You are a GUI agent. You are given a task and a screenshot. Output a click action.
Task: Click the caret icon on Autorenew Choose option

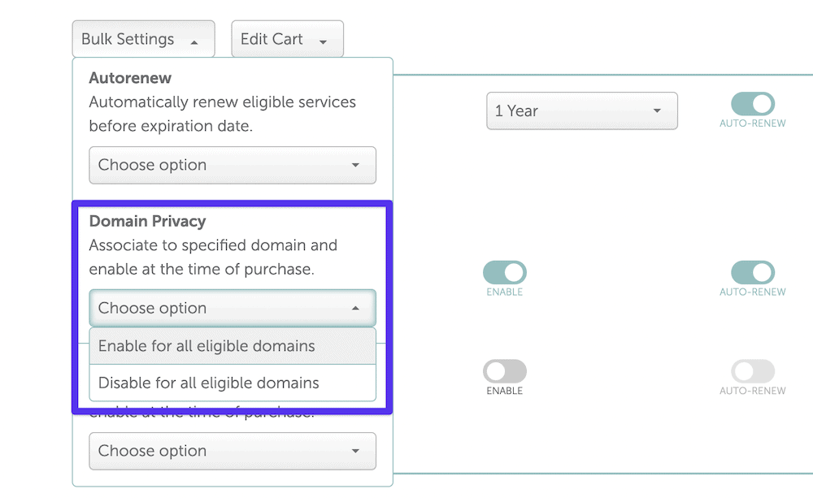point(358,165)
